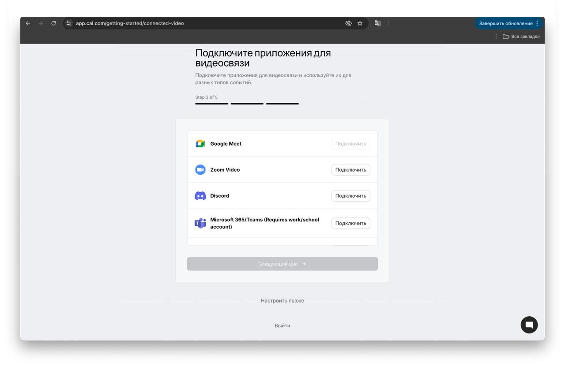
Task: Click Подключить for Google Meet
Action: pos(351,144)
